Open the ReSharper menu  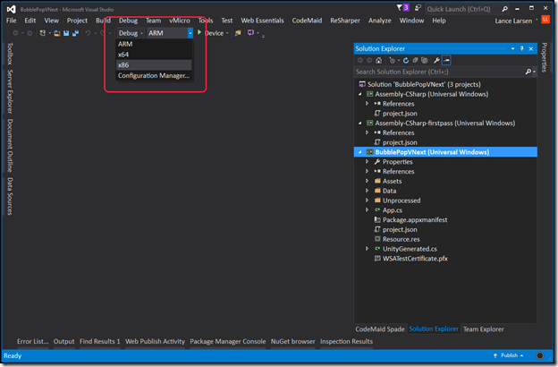point(345,21)
